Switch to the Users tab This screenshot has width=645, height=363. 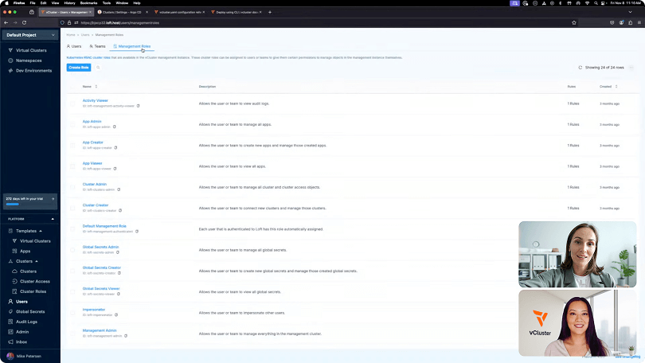coord(74,46)
